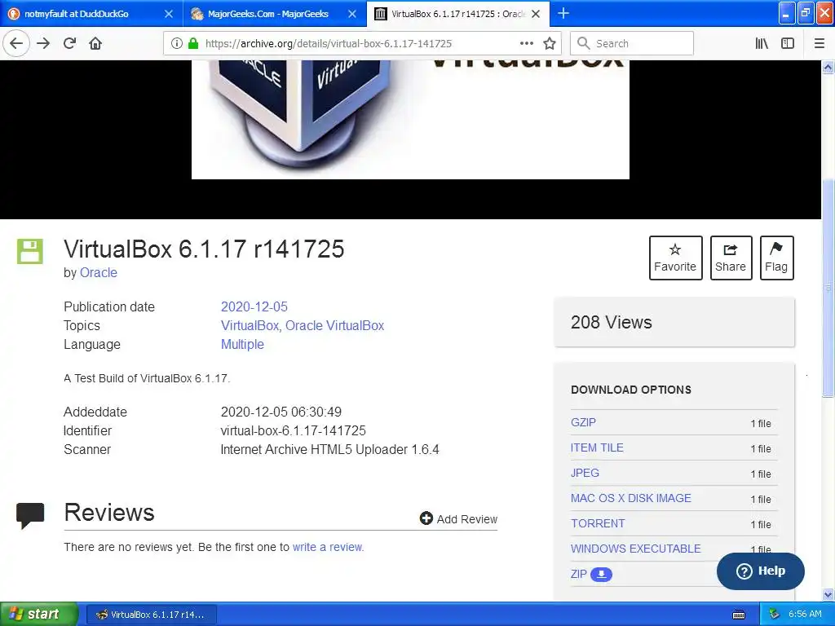This screenshot has height=626, width=835.
Task: Select identifier virtual-box-6.1.17-141725 text
Action: (x=294, y=430)
